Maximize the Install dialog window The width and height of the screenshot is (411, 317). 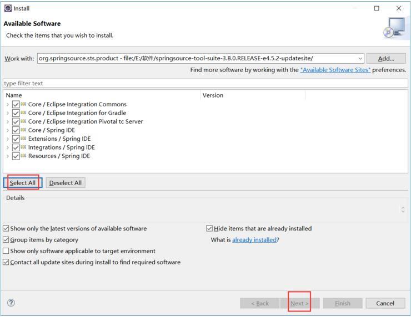(377, 8)
